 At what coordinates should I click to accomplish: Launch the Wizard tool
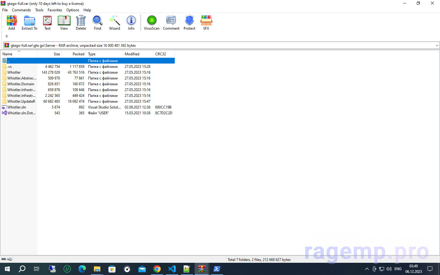coord(115,23)
